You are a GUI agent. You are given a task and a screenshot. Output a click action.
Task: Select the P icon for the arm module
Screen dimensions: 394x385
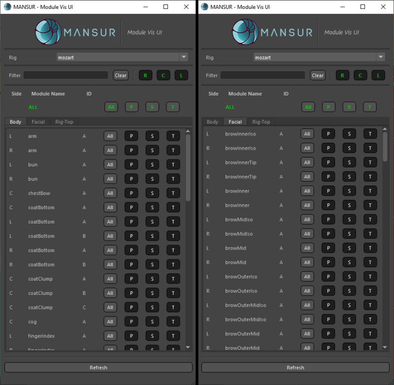point(131,135)
